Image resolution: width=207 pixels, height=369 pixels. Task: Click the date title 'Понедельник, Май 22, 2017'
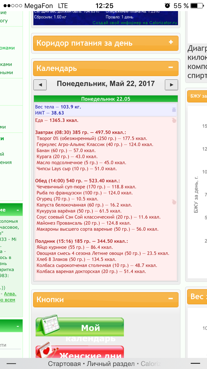(106, 84)
